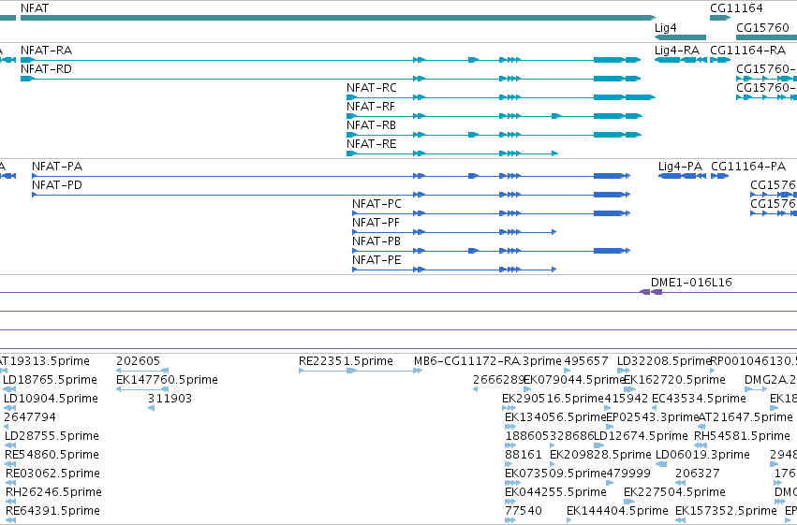
Task: Select the NFAT-RA transcript label
Action: [x=46, y=51]
